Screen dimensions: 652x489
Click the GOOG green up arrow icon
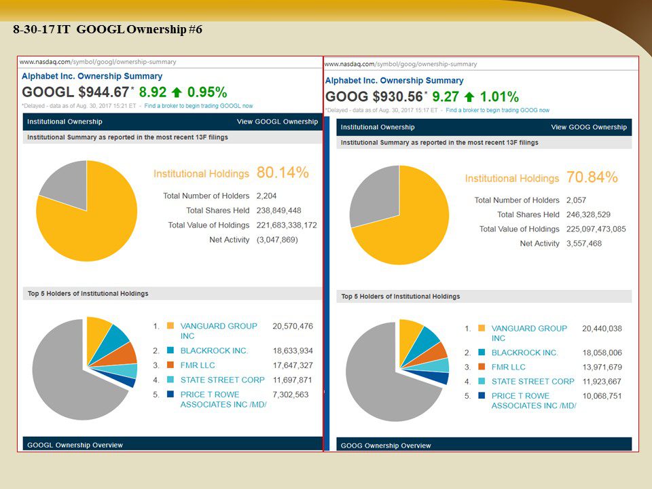469,97
